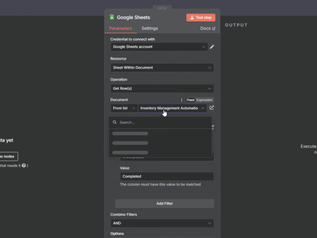317x238 pixels.
Task: Click the OUTPUT panel heading
Action: [236, 25]
